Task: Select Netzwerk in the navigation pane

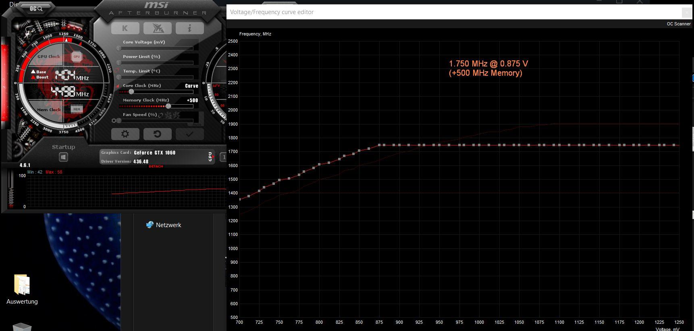Action: pyautogui.click(x=168, y=225)
